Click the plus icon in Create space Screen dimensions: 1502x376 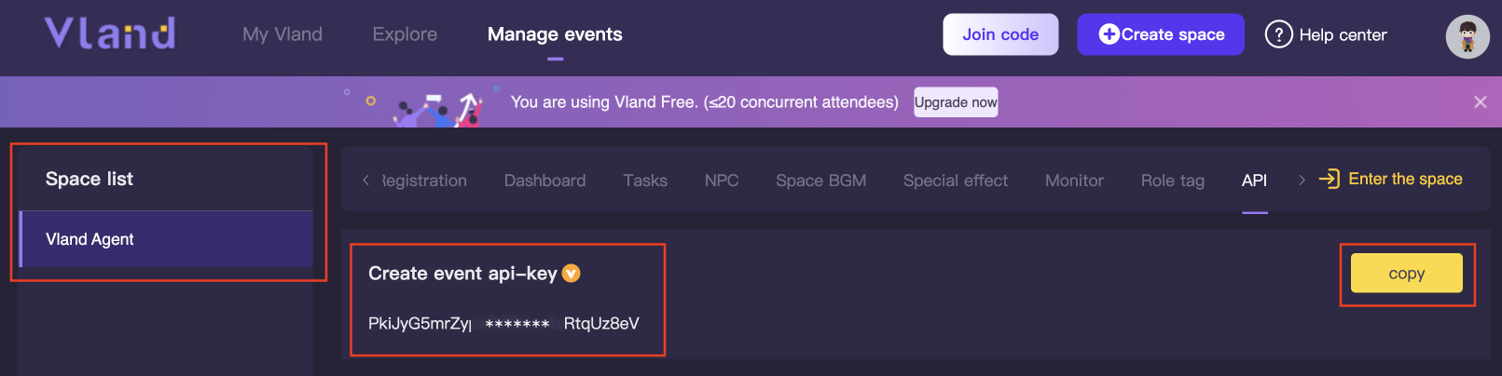click(1109, 34)
